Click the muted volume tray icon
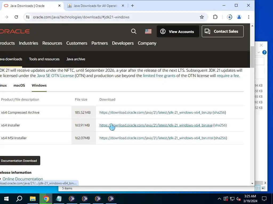Screen dimensions: 273x204 [x=239, y=199]
